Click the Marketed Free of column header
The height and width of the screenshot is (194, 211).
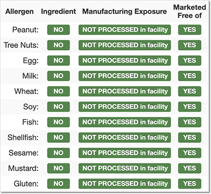point(189,12)
